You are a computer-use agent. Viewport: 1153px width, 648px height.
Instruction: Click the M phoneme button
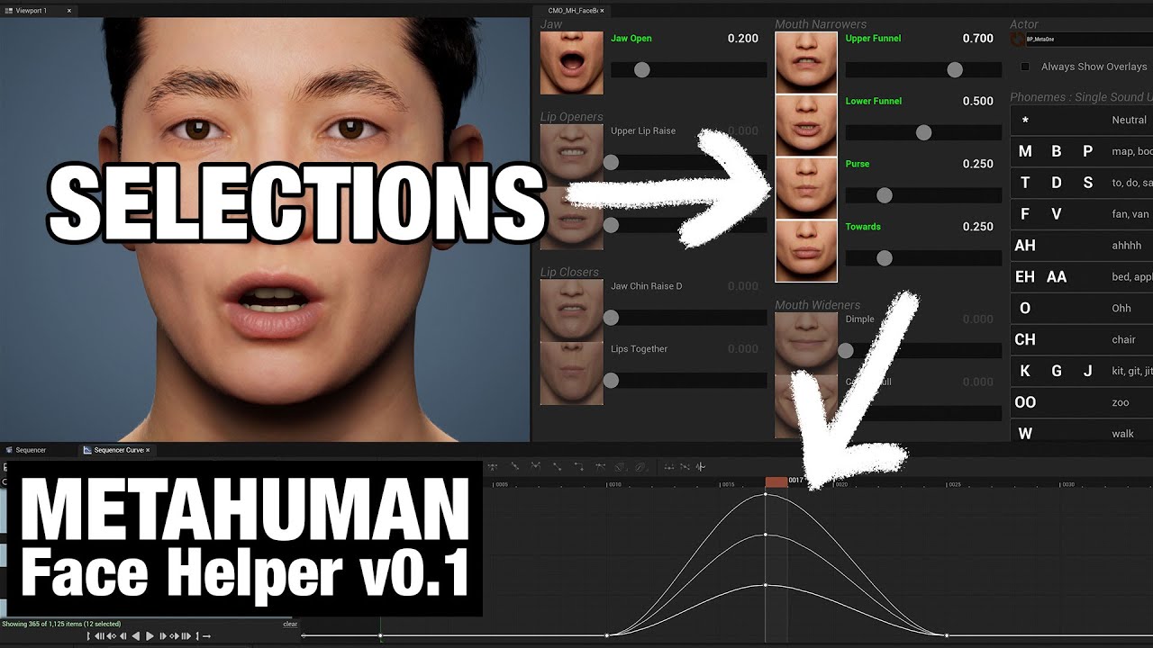pyautogui.click(x=1025, y=151)
